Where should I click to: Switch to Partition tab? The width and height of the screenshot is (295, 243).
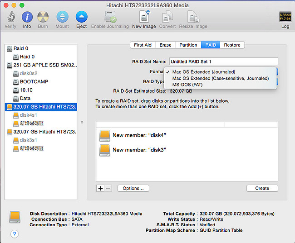pyautogui.click(x=188, y=45)
